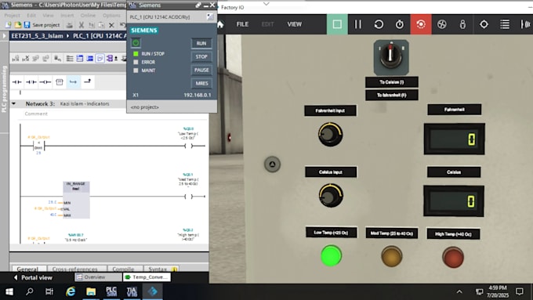Switch to the Cross-references tab

pyautogui.click(x=75, y=269)
